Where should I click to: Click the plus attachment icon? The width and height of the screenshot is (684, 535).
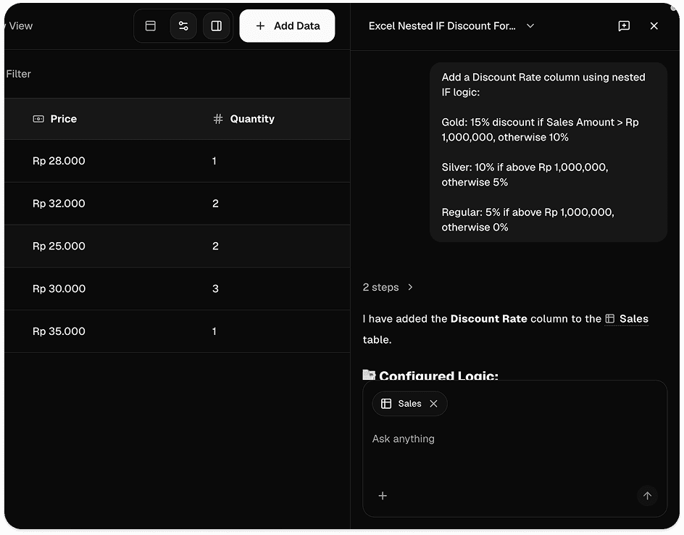[383, 496]
